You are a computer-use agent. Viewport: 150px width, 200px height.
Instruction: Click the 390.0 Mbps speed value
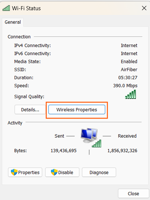[125, 86]
